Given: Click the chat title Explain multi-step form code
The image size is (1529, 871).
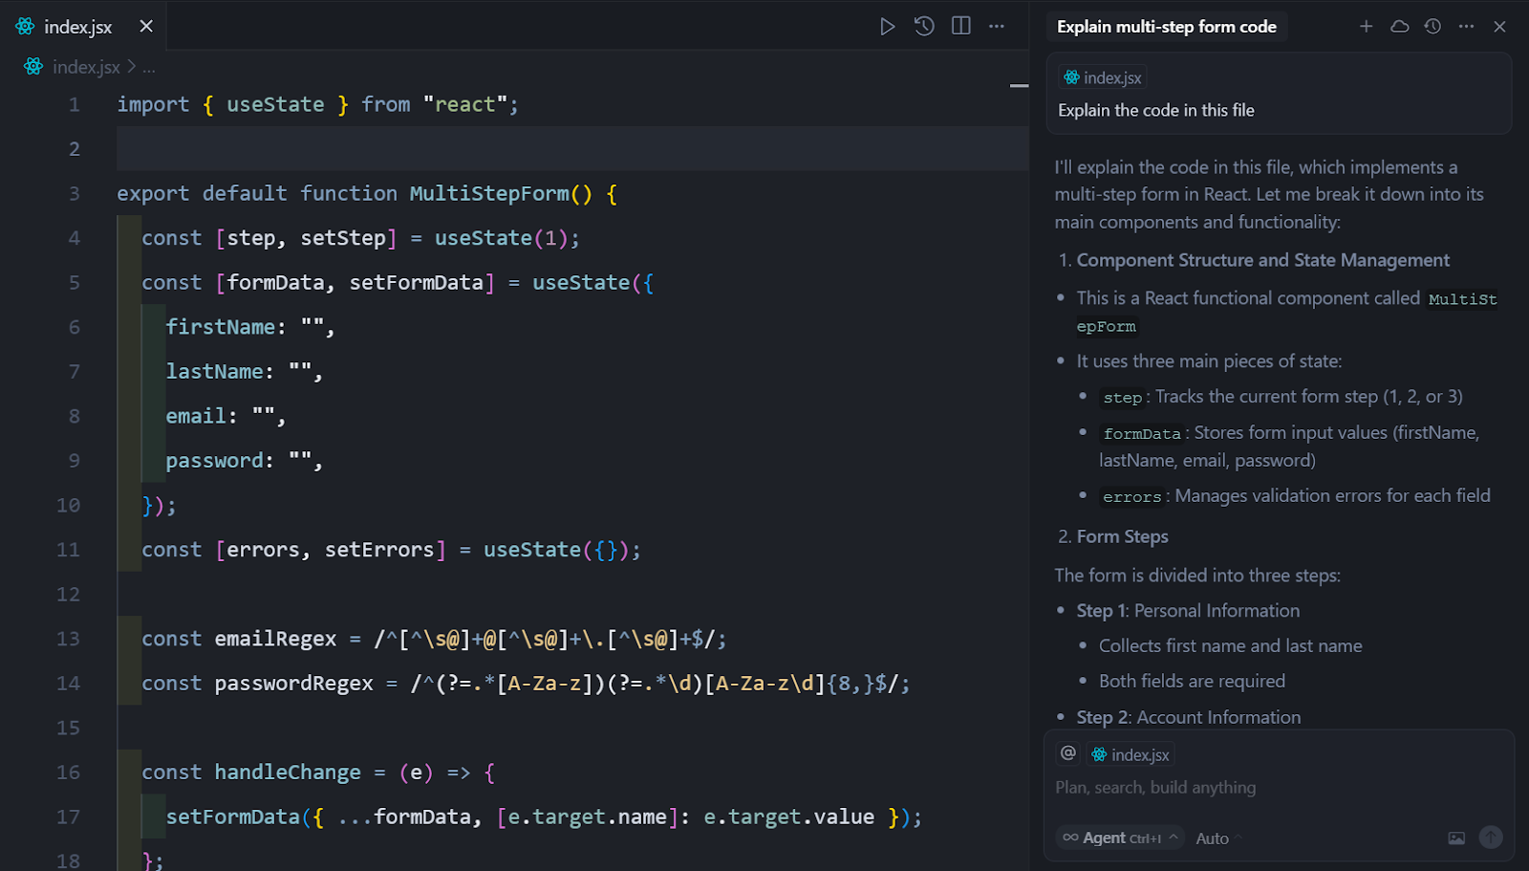Looking at the screenshot, I should pos(1167,27).
